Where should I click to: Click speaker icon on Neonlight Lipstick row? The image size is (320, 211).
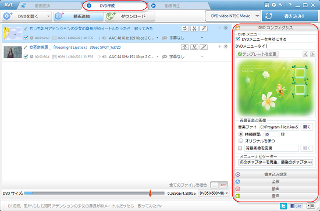coord(104,57)
